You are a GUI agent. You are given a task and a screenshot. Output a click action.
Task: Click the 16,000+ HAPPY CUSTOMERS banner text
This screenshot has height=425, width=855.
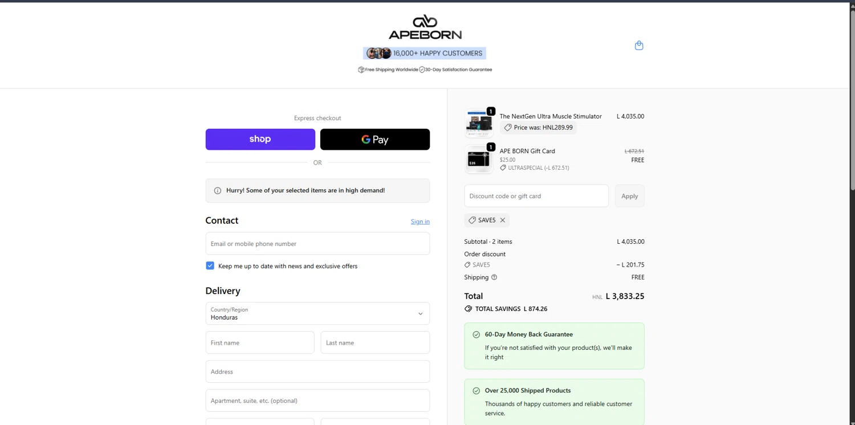[438, 54]
